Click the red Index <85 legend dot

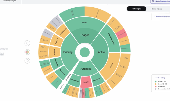[x=156, y=86]
